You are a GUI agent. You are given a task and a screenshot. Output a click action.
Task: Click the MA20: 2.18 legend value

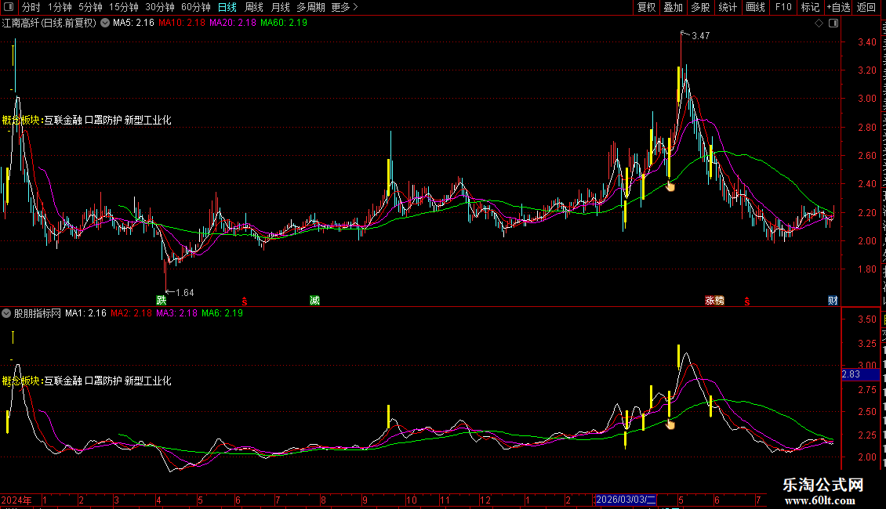[233, 23]
